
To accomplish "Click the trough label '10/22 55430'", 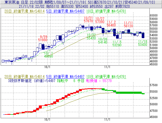I will (91, 37).
